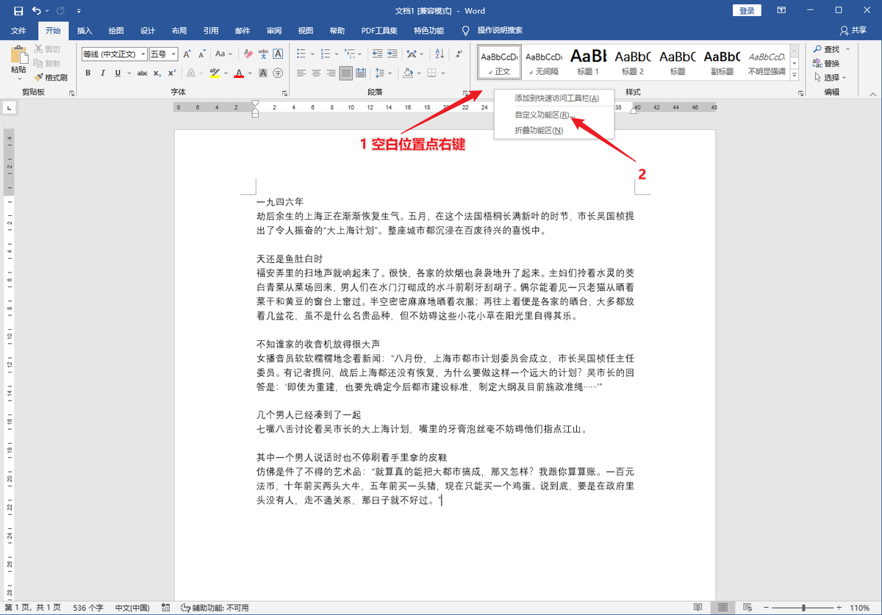Click the yellow text highlight color button
Screen dimensions: 882x615
(213, 73)
